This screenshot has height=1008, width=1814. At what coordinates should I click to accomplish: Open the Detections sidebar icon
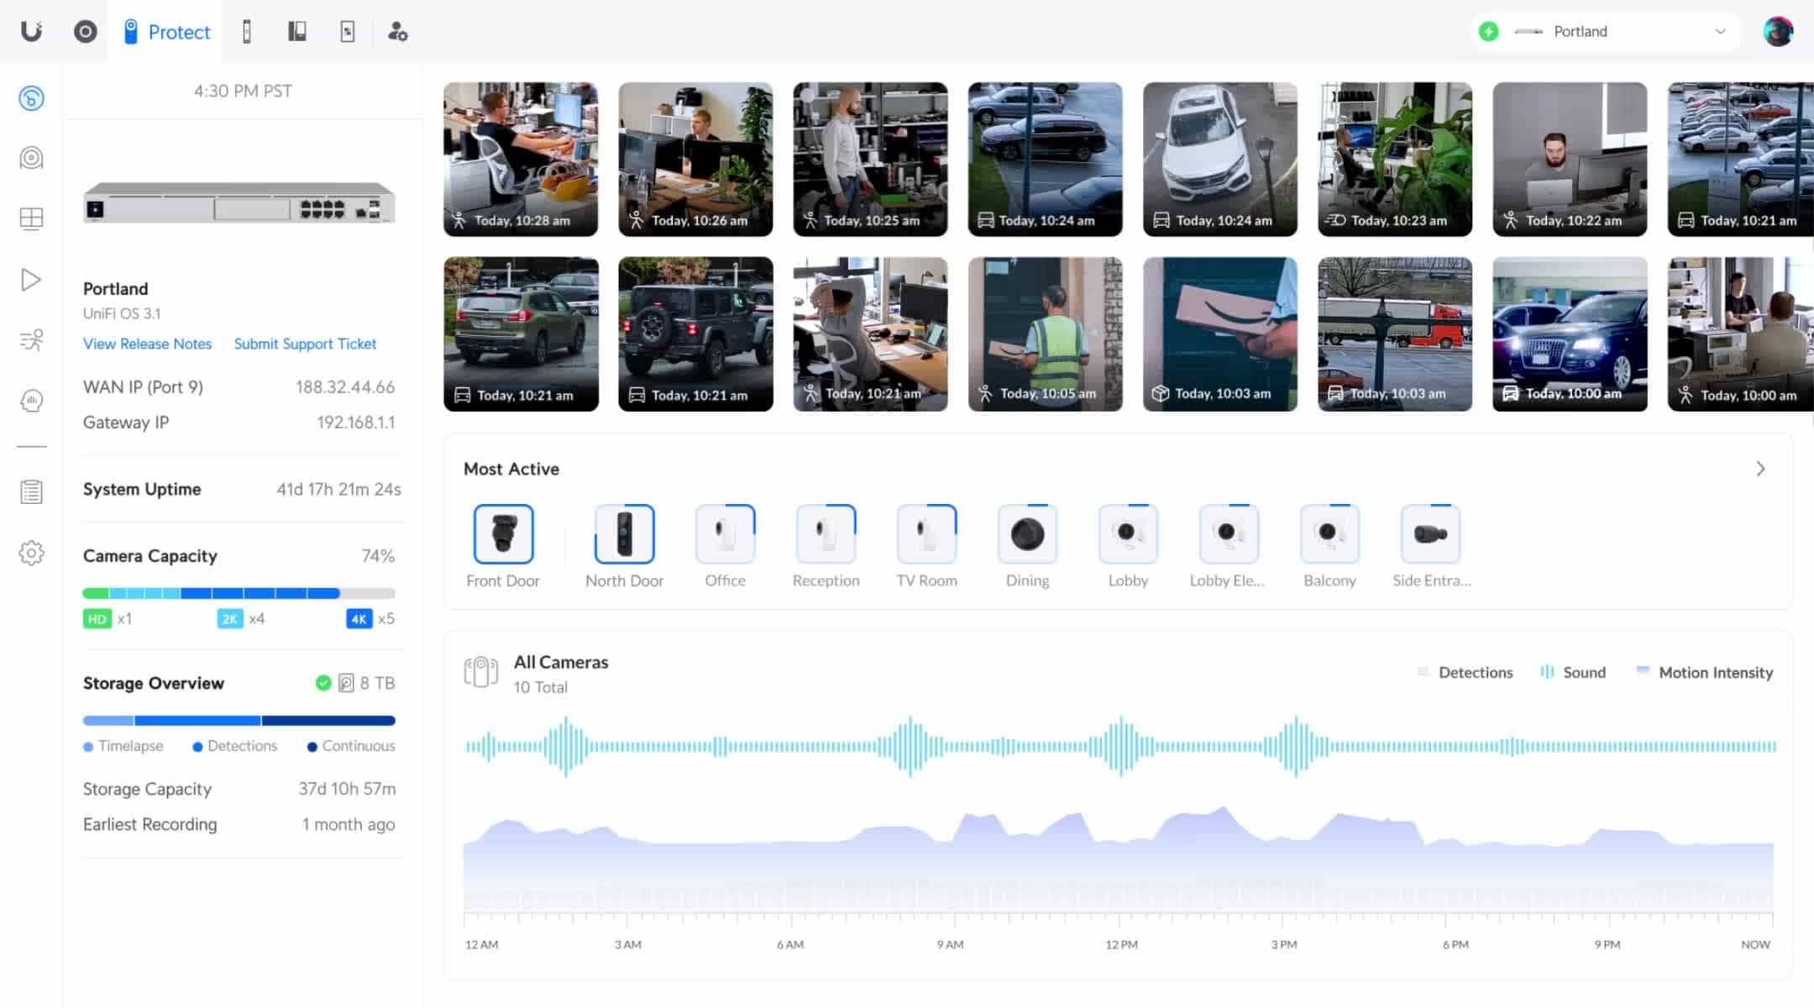click(31, 340)
